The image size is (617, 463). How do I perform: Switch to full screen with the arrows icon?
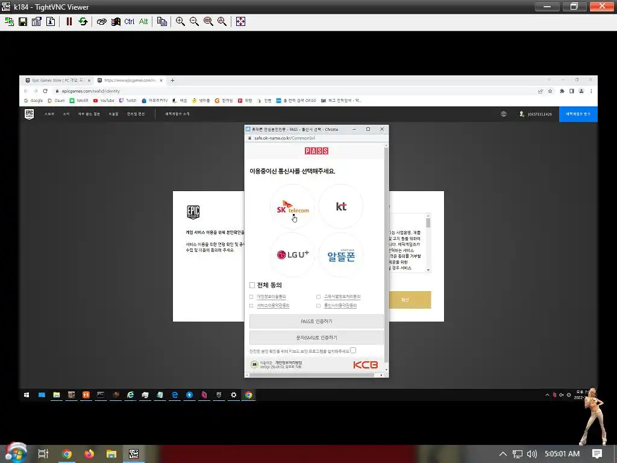[240, 22]
